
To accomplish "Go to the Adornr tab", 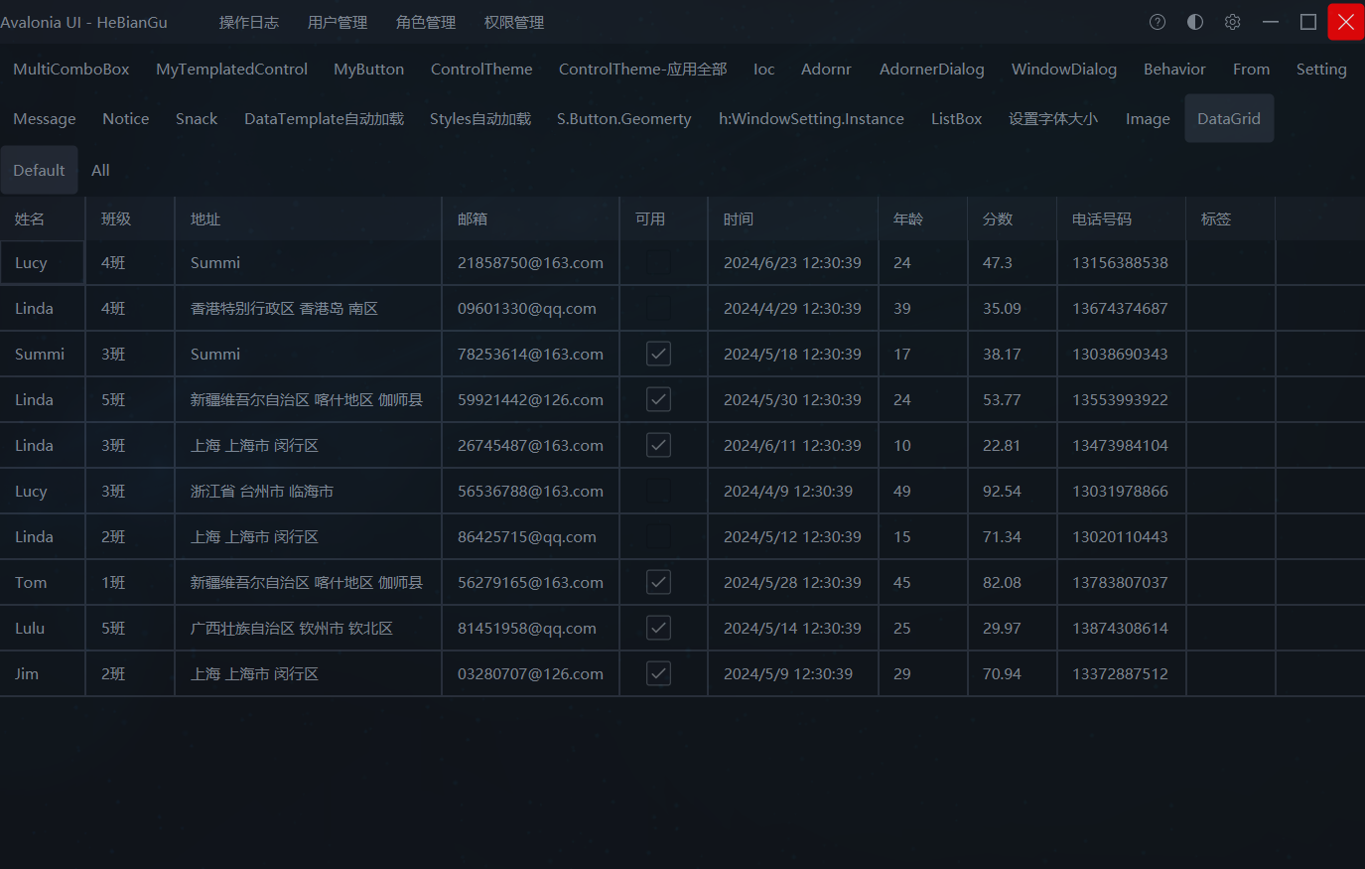I will point(826,69).
